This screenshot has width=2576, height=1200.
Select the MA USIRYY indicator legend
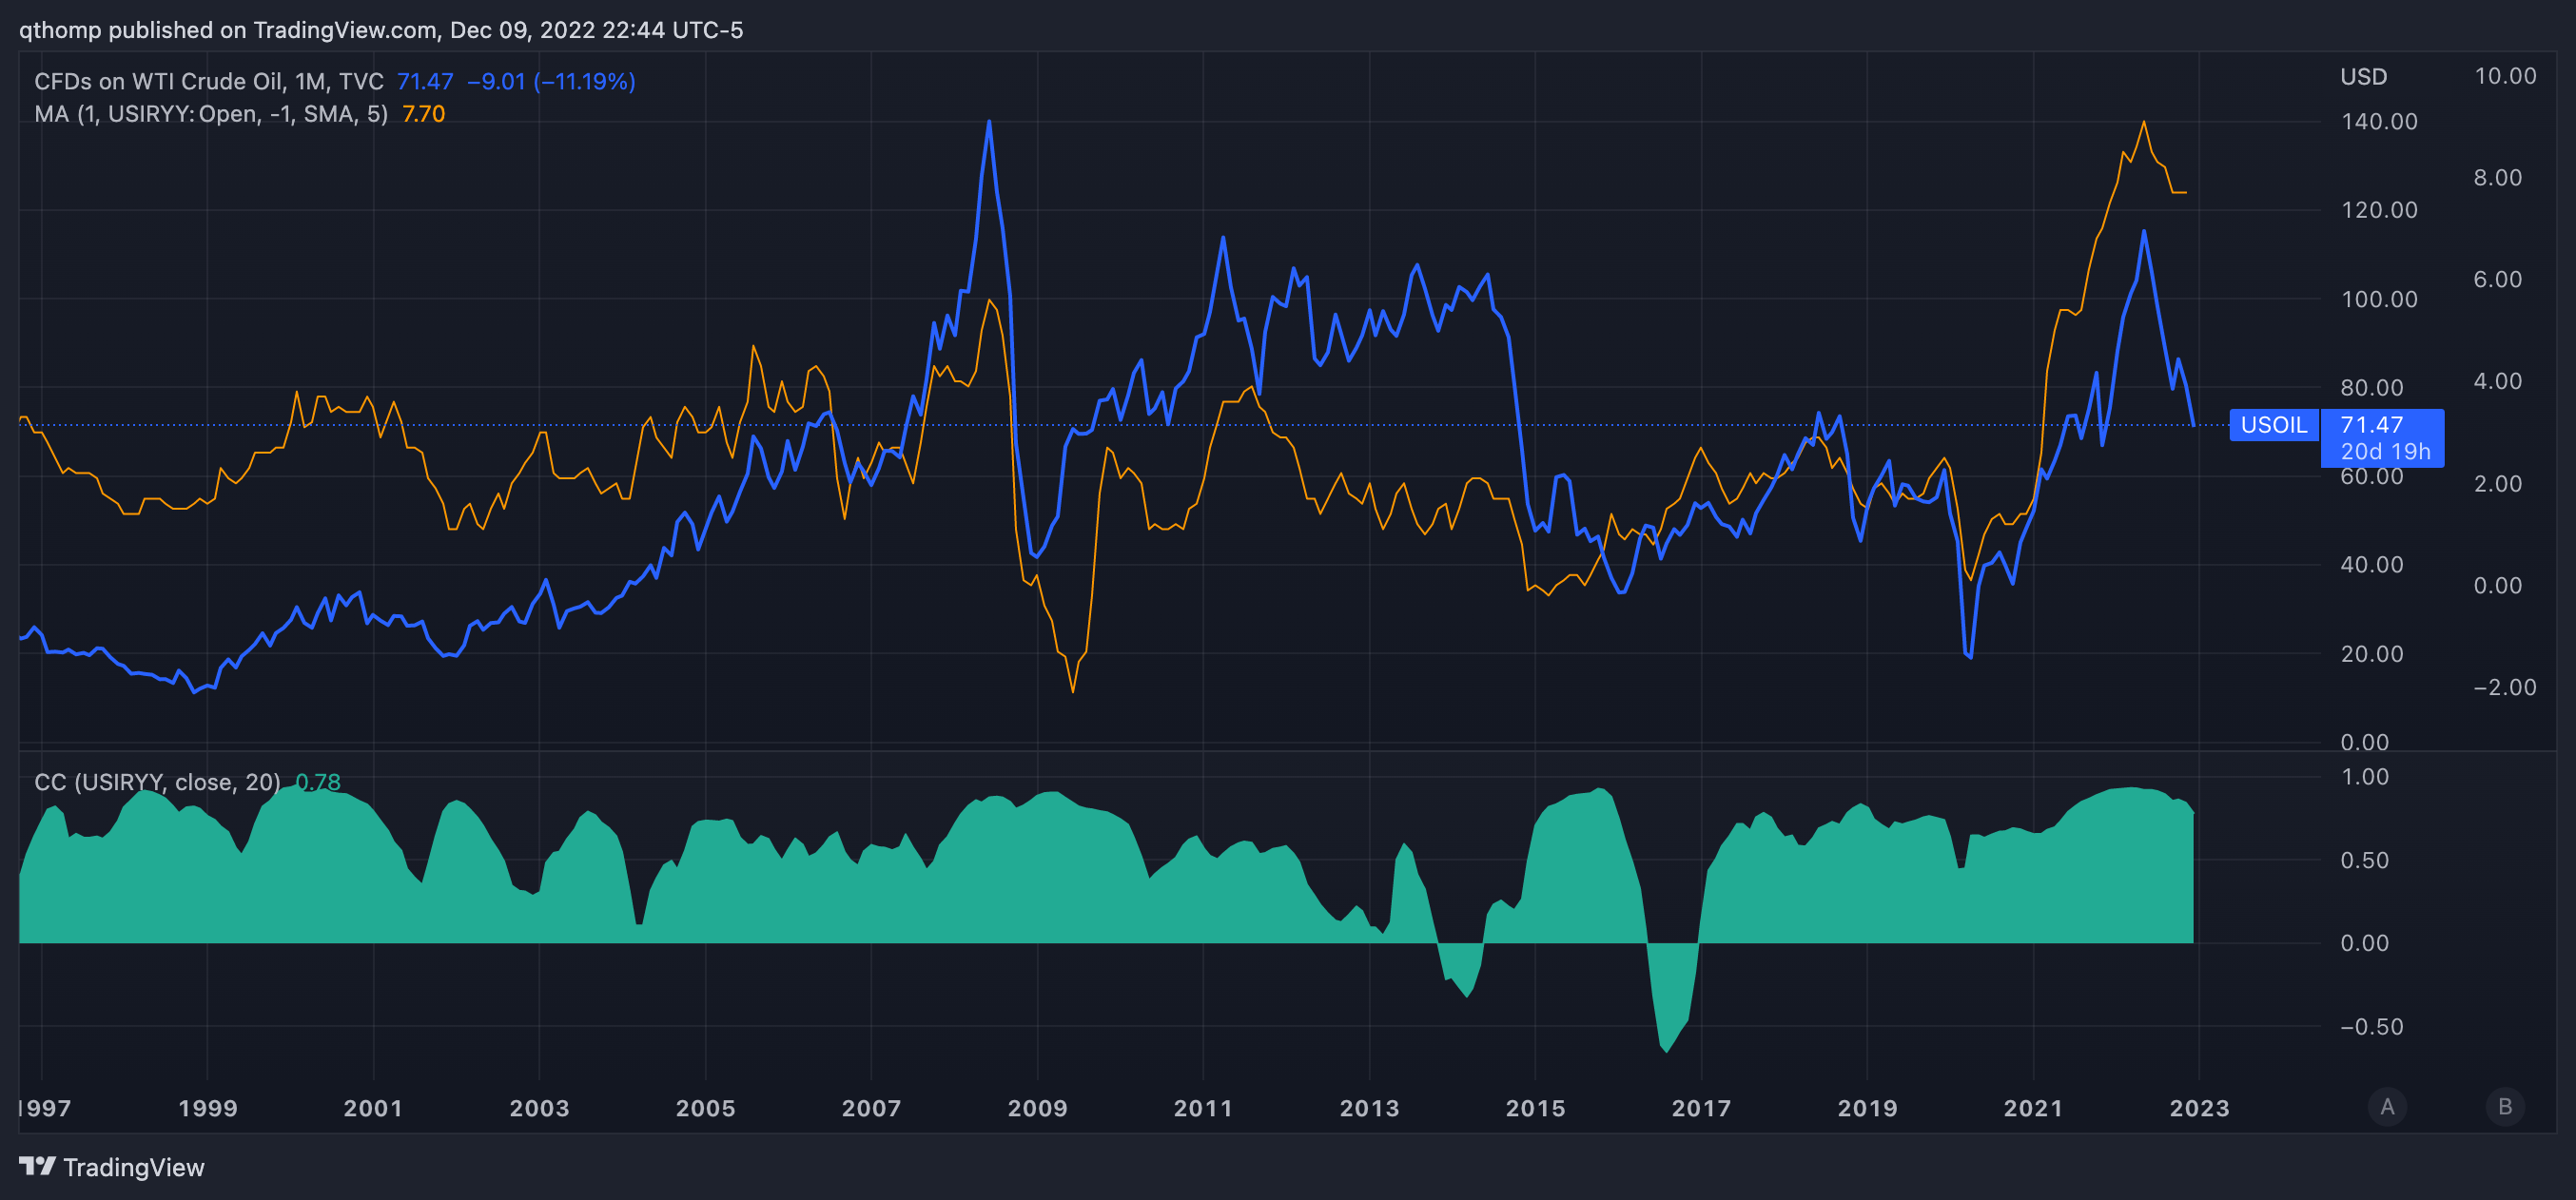tap(210, 114)
